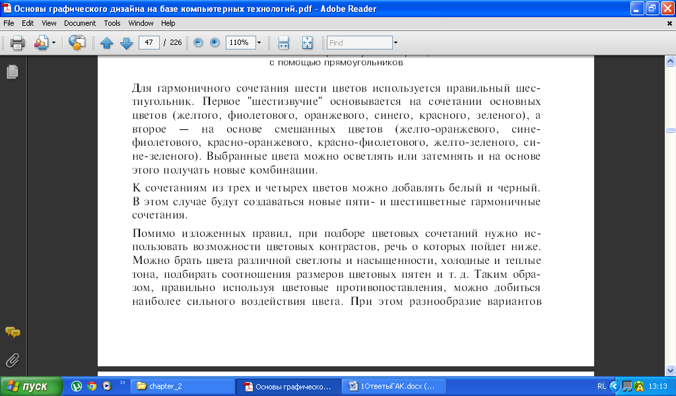Click the zoom percentage field 110%
676x396 pixels.
pyautogui.click(x=240, y=42)
